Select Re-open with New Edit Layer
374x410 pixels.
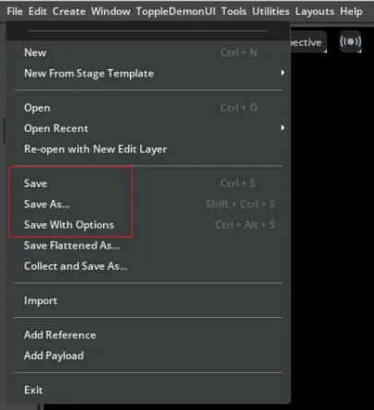point(147,149)
